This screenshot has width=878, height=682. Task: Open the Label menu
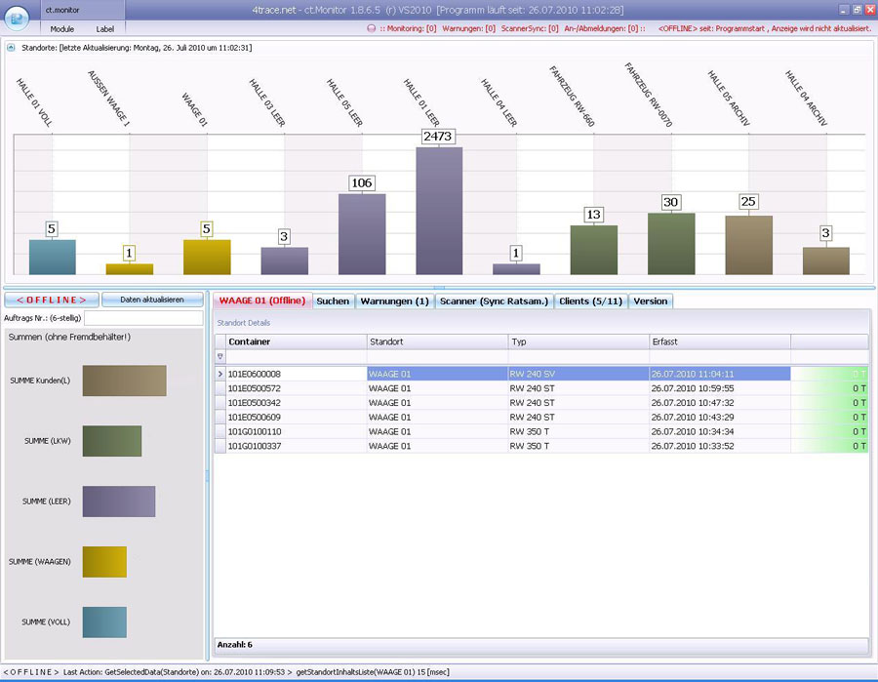pos(104,29)
